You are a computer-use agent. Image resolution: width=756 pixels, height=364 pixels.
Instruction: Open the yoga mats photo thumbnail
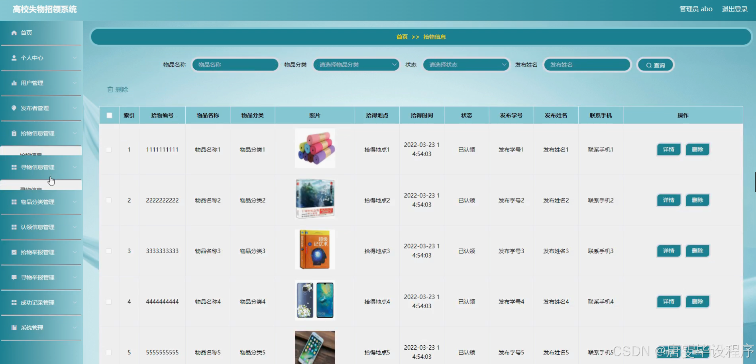(315, 148)
